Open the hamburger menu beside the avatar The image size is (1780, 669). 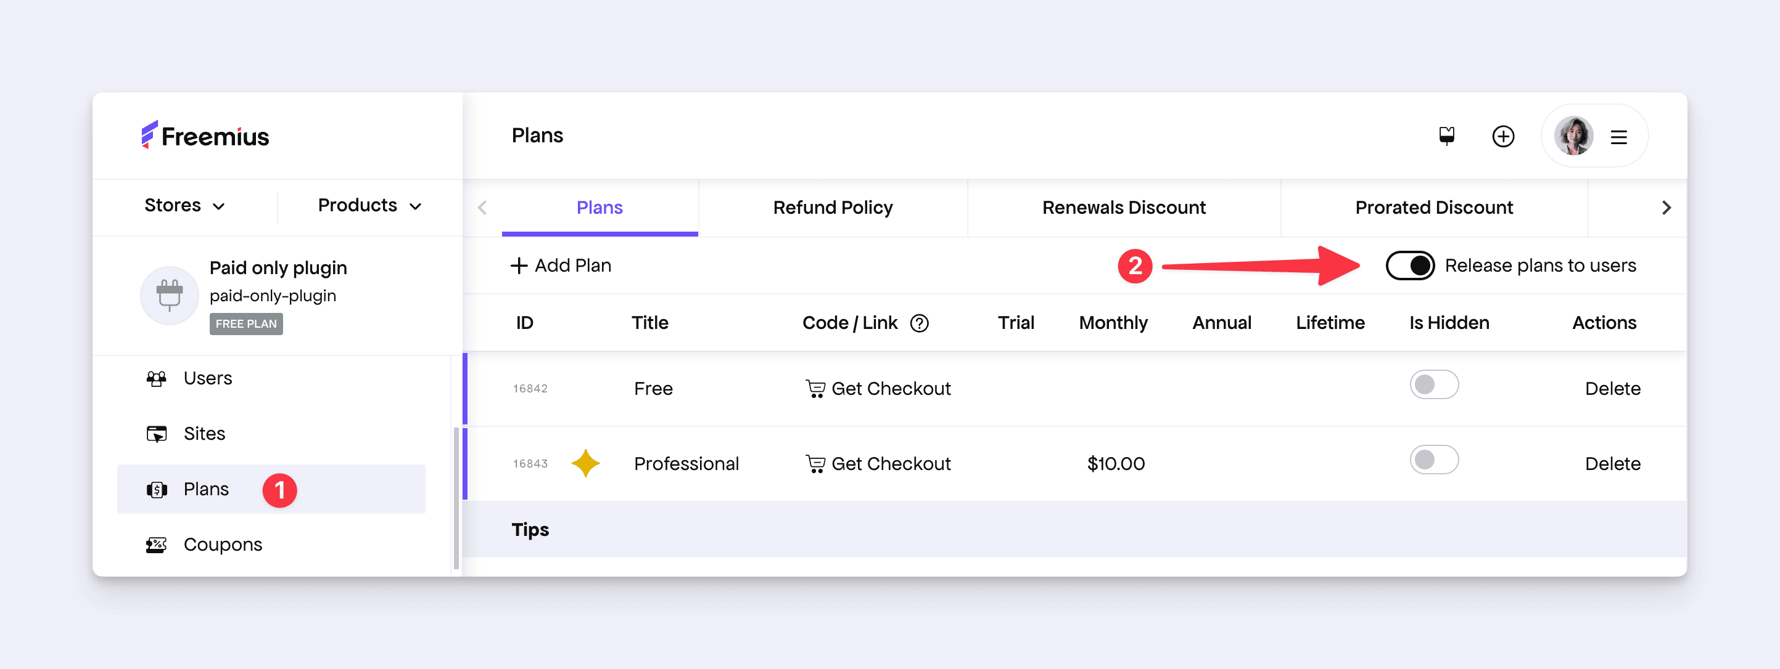tap(1618, 137)
